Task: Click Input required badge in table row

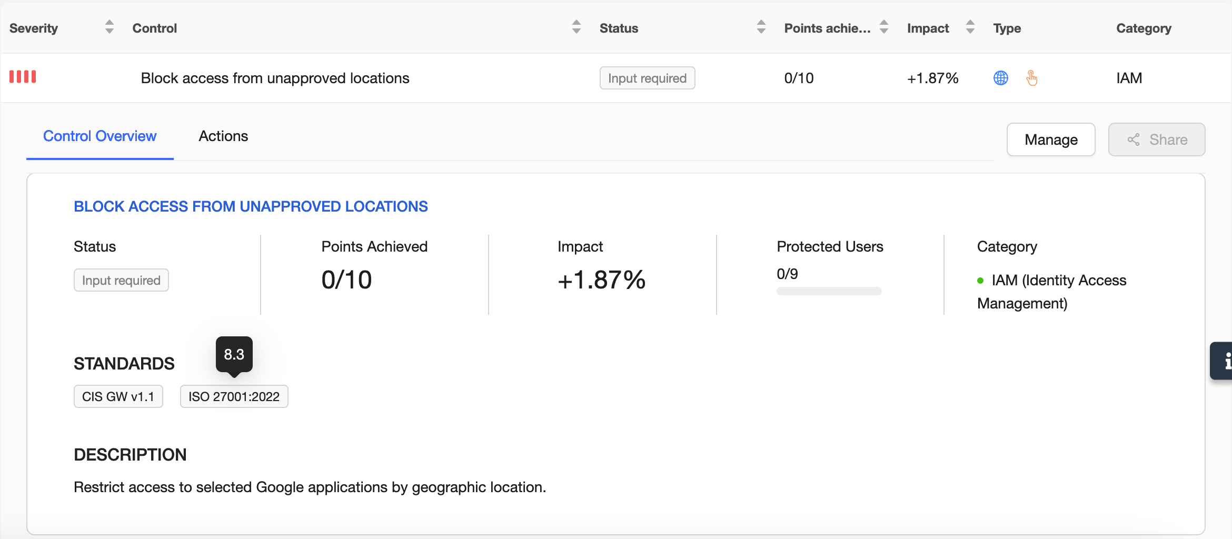Action: [647, 78]
